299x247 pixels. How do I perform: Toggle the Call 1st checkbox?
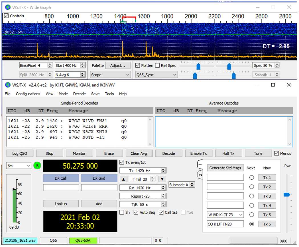click(161, 212)
